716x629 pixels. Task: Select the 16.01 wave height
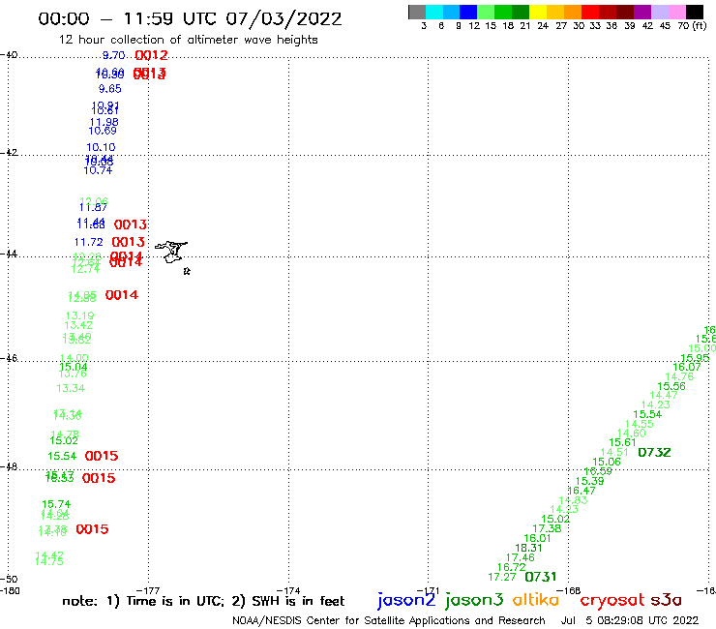point(537,539)
